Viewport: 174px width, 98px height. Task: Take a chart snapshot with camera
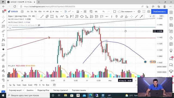[149, 11]
